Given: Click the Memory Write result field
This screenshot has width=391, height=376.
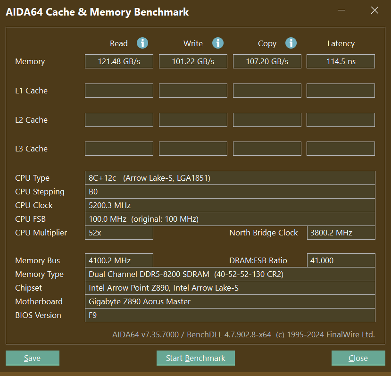Looking at the screenshot, I should click(192, 61).
